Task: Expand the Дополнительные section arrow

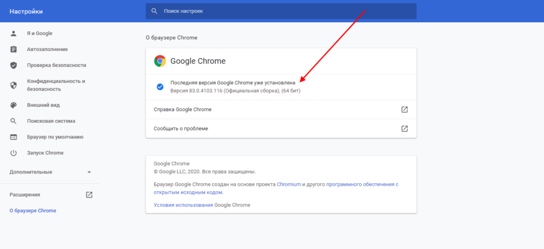Action: (x=89, y=172)
